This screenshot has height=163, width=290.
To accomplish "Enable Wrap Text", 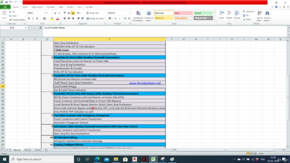I will pyautogui.click(x=92, y=13).
